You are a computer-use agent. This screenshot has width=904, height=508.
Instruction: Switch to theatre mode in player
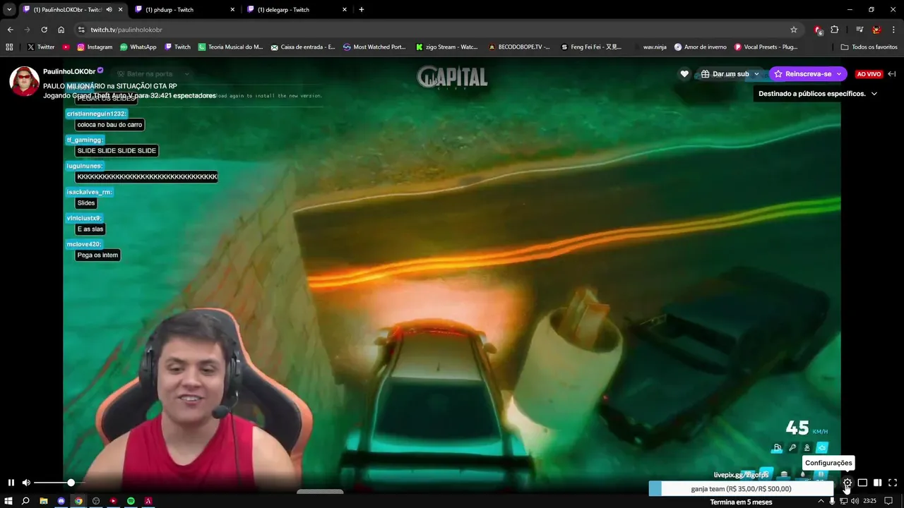click(x=862, y=483)
